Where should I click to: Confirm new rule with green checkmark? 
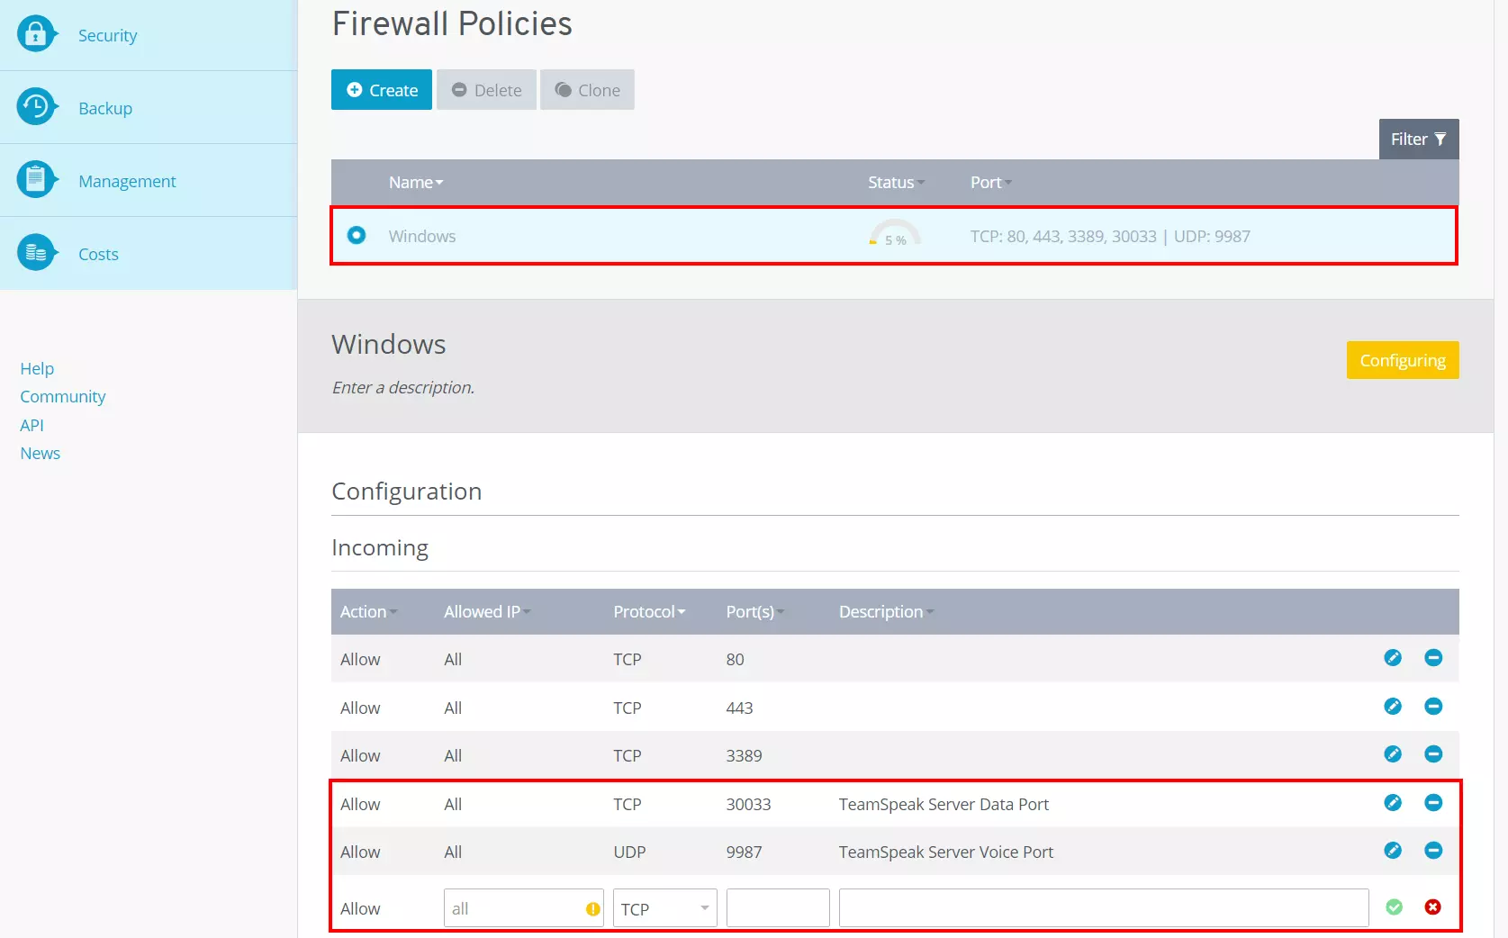[1394, 907]
